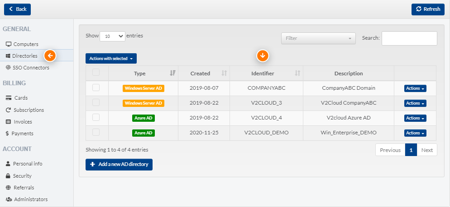
Task: Click the padlock icon beside Security
Action: coord(8,176)
